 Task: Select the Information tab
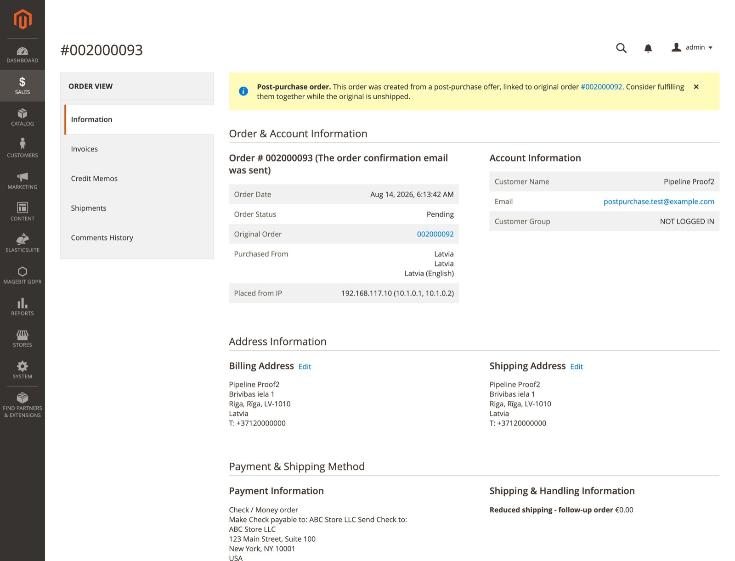pos(139,119)
